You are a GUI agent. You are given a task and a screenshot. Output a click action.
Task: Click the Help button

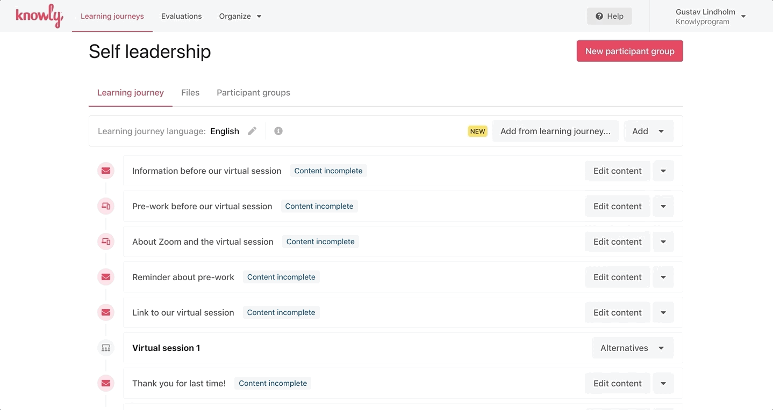tap(609, 16)
